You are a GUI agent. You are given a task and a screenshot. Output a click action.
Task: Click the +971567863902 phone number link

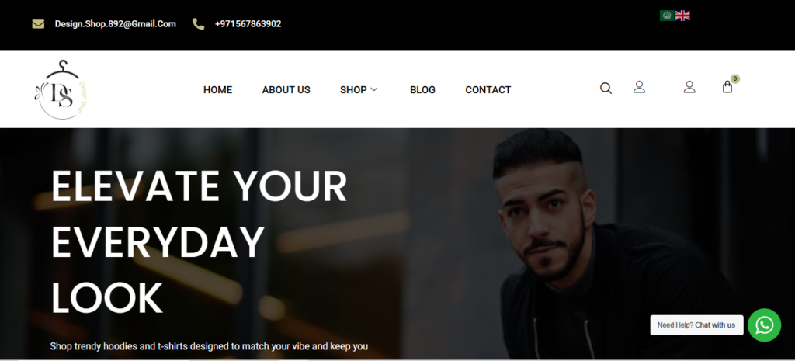click(248, 24)
